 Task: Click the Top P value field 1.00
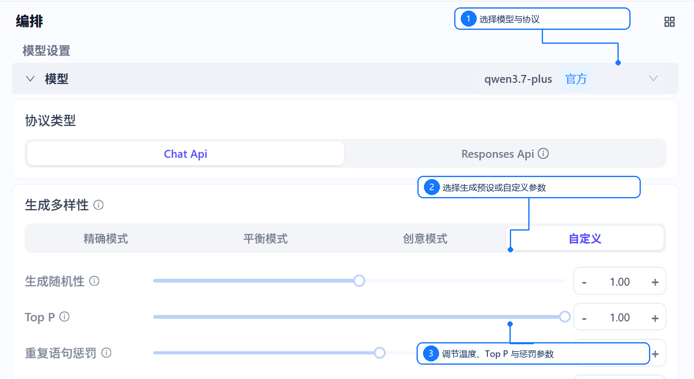coord(620,317)
